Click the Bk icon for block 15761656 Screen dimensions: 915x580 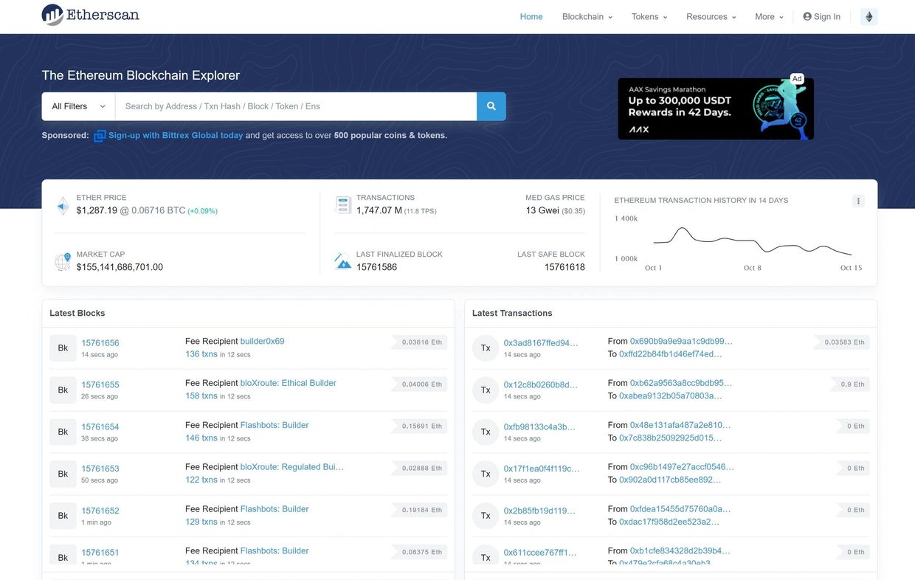(63, 348)
